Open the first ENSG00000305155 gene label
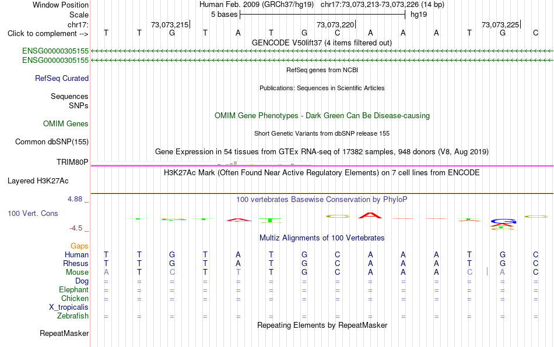Image resolution: width=554 pixels, height=347 pixels. point(55,51)
